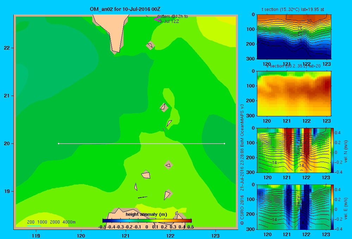Click the 0.4 tick on vel. N scale
352x239 pixels.
coord(338,133)
